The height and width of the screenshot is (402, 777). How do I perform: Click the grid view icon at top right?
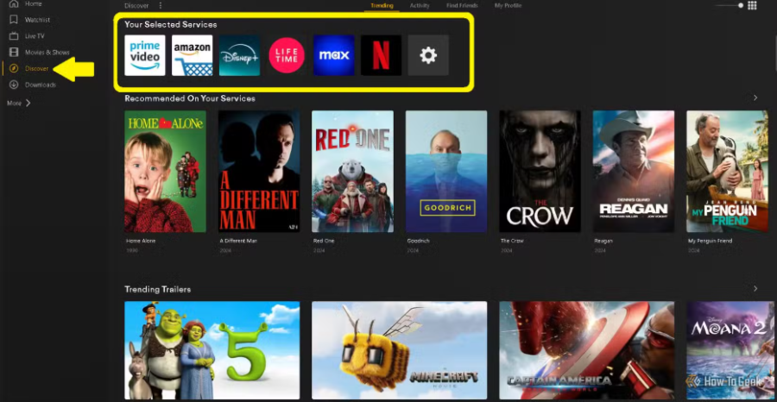point(752,5)
